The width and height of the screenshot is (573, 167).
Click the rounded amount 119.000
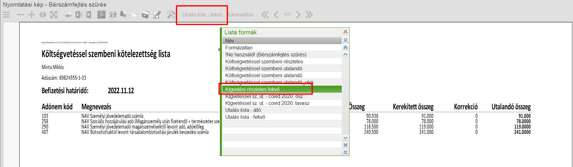tap(426, 127)
